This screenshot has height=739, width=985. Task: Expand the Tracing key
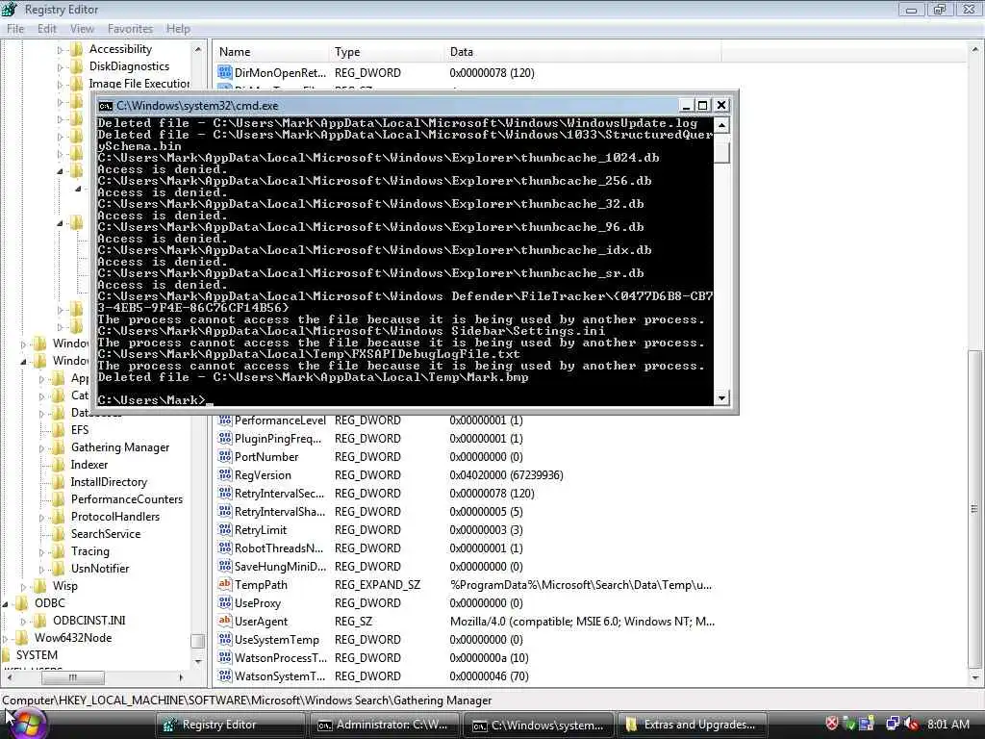(42, 551)
